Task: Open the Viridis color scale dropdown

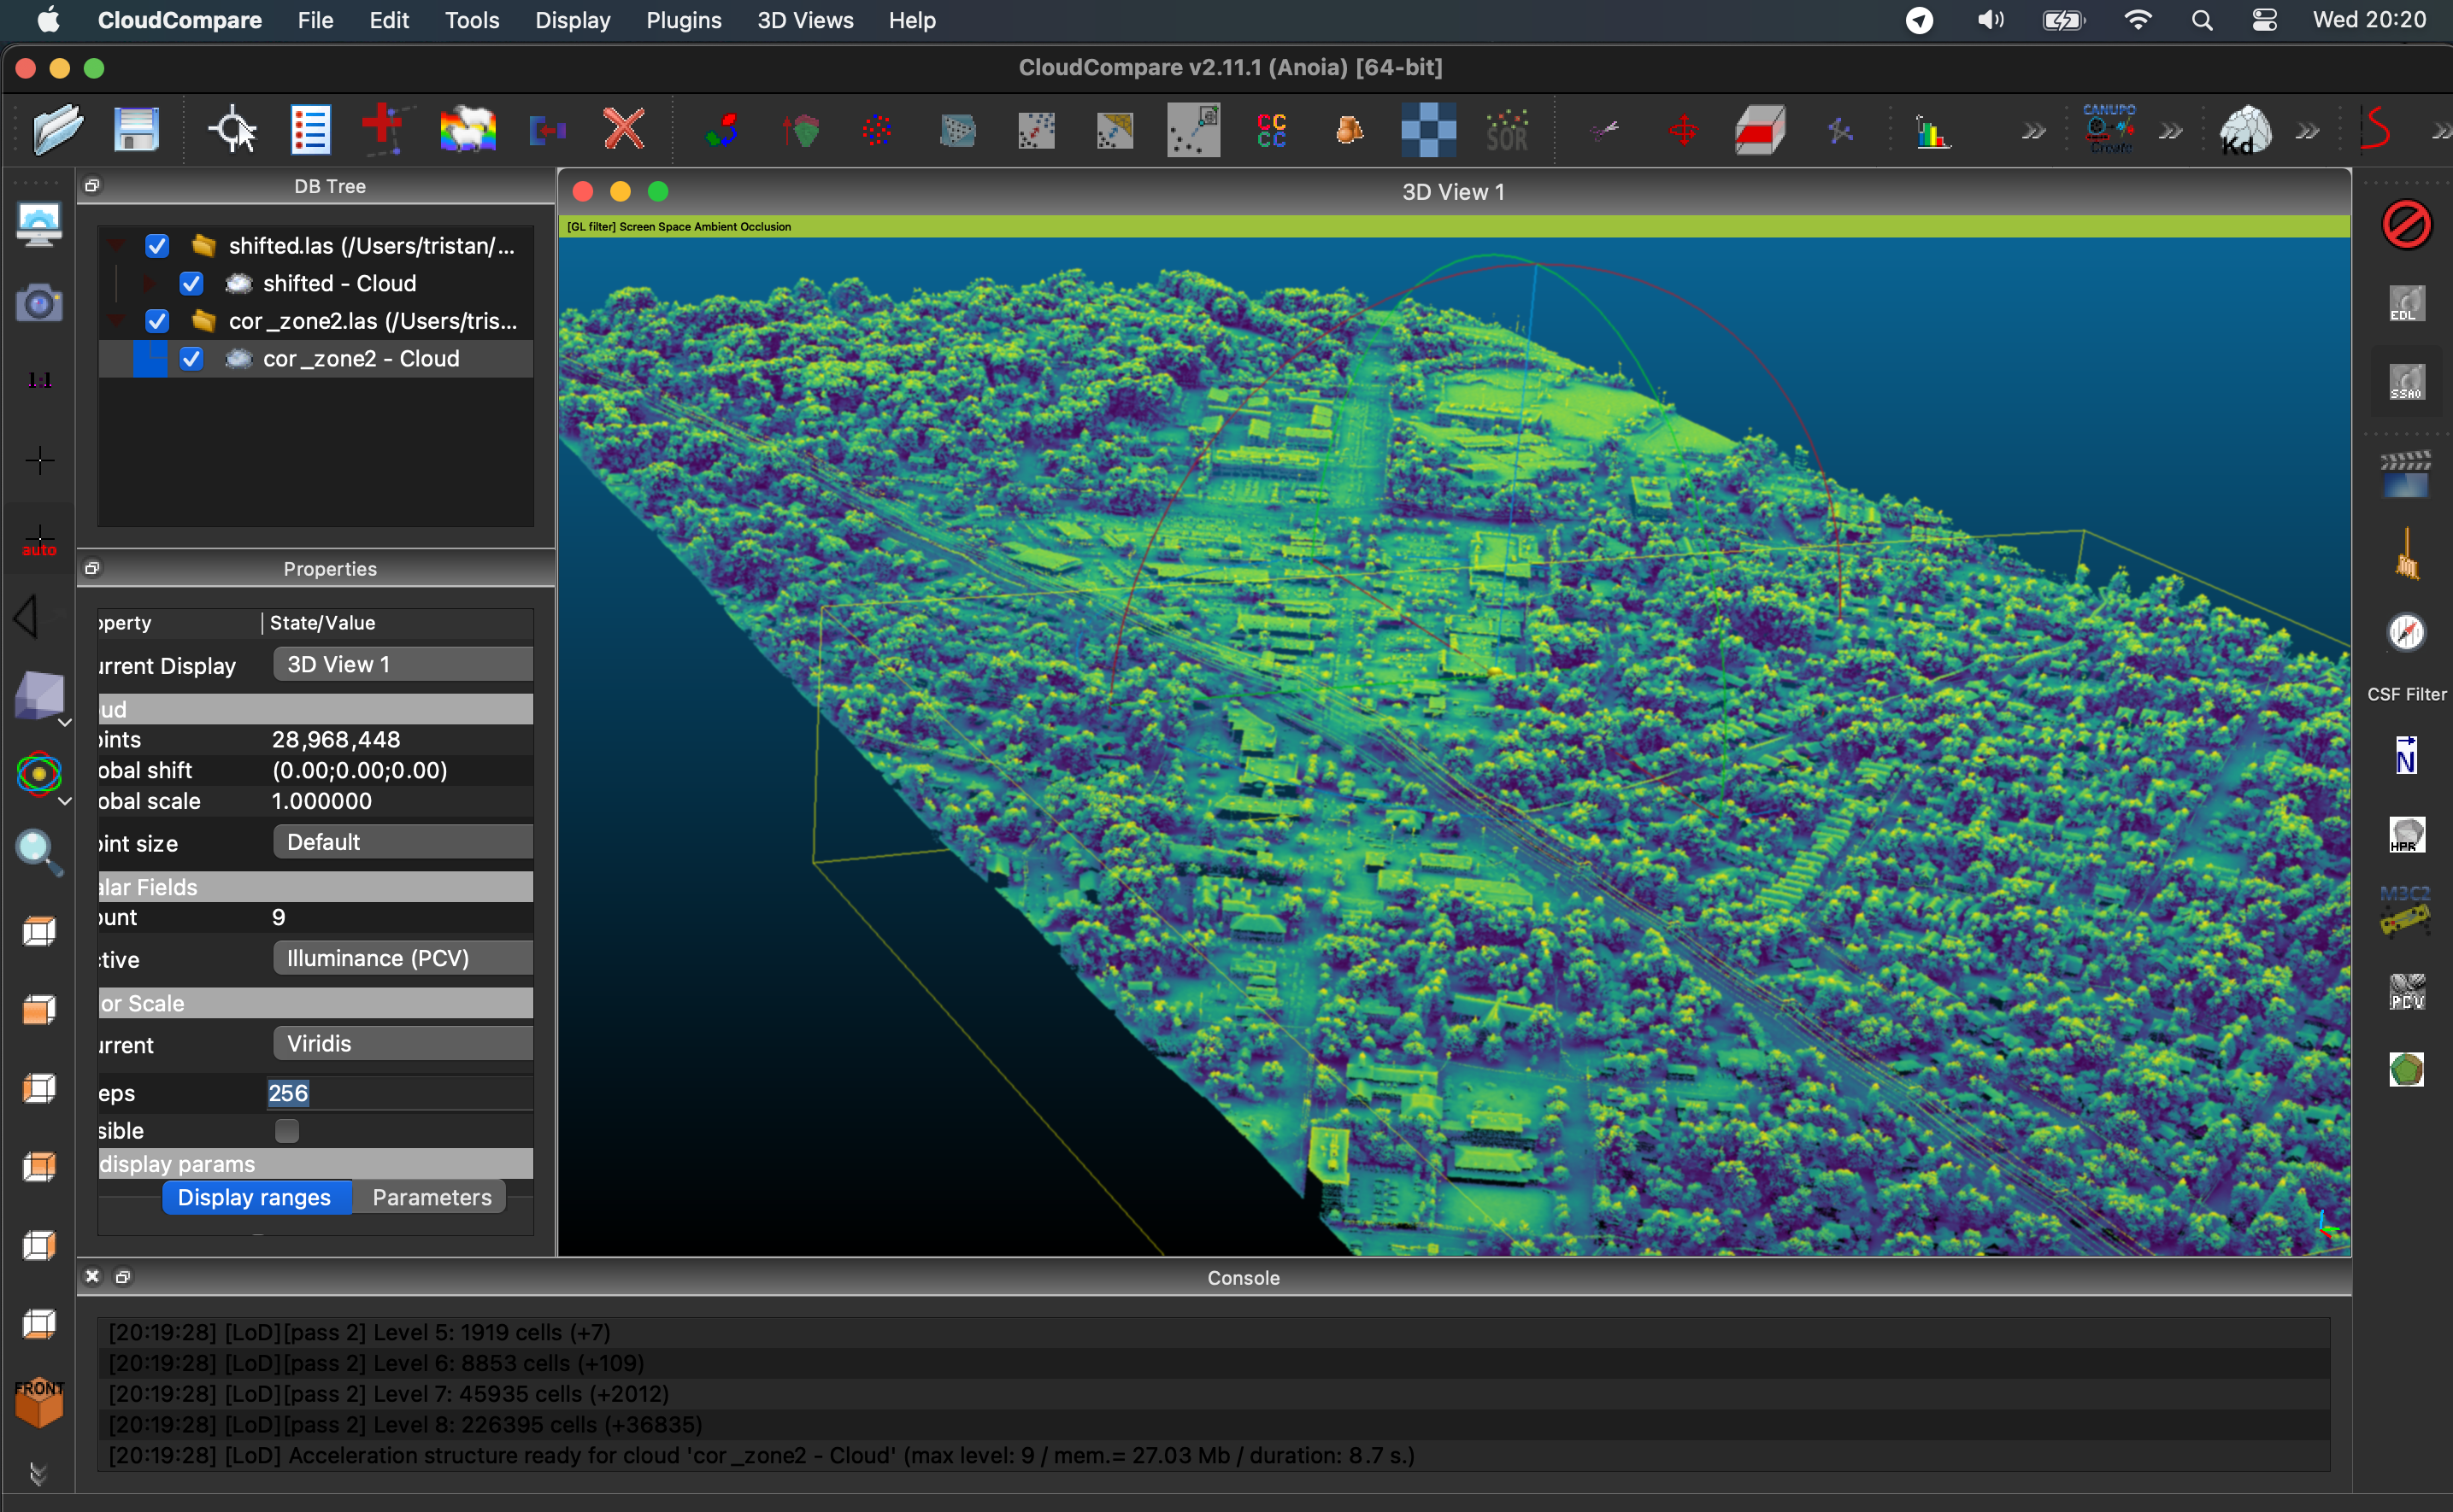Action: (403, 1044)
